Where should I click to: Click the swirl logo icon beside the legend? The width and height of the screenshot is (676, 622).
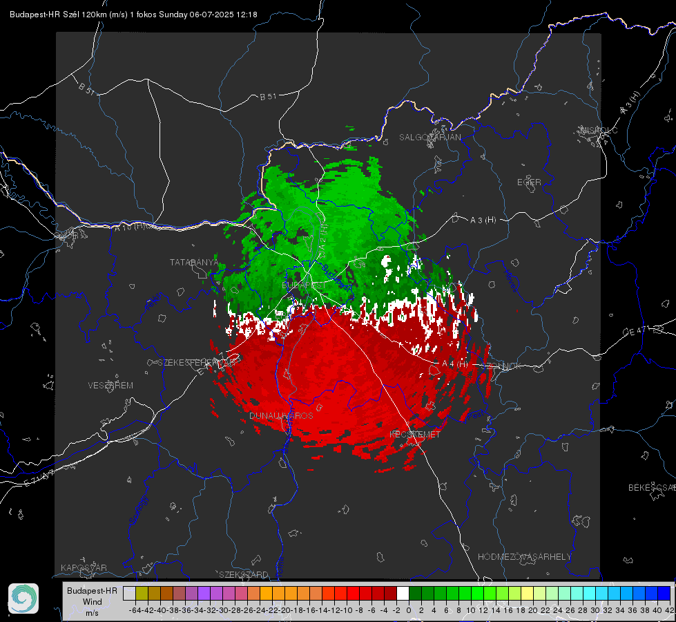[23, 599]
